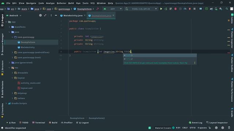The height and width of the screenshot is (131, 234).
Task: Select activity_main.xml in the project tree
Action: pos(30,83)
